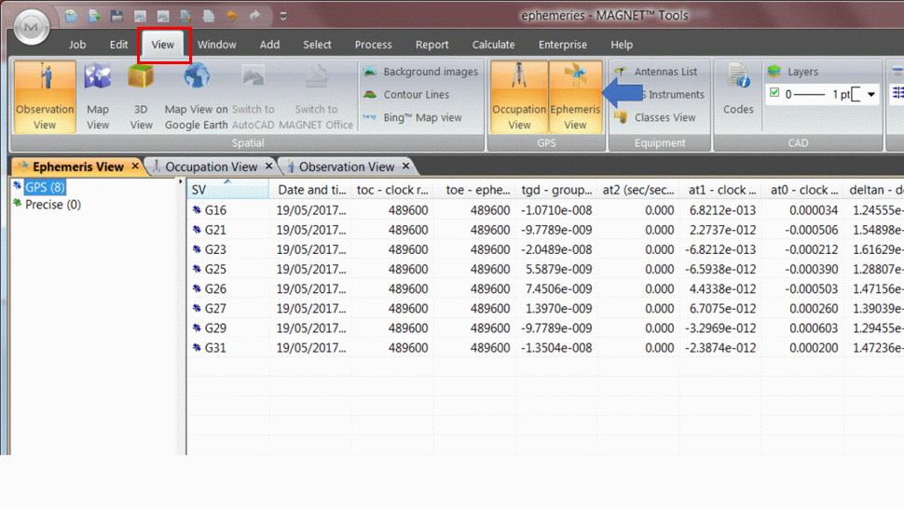Select satellite G31 row
The width and height of the screenshot is (904, 508).
click(545, 347)
